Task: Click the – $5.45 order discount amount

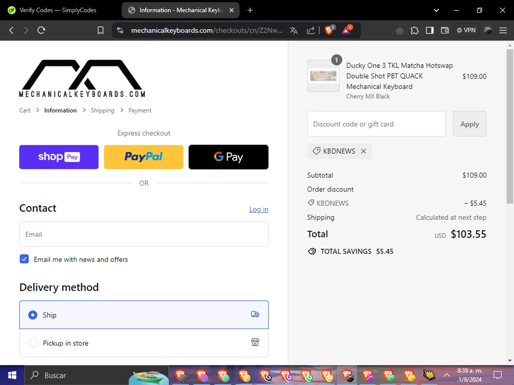Action: (x=475, y=203)
